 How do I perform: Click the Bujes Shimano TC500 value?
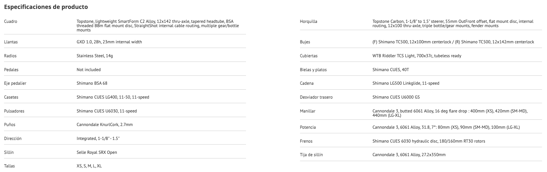pos(453,42)
